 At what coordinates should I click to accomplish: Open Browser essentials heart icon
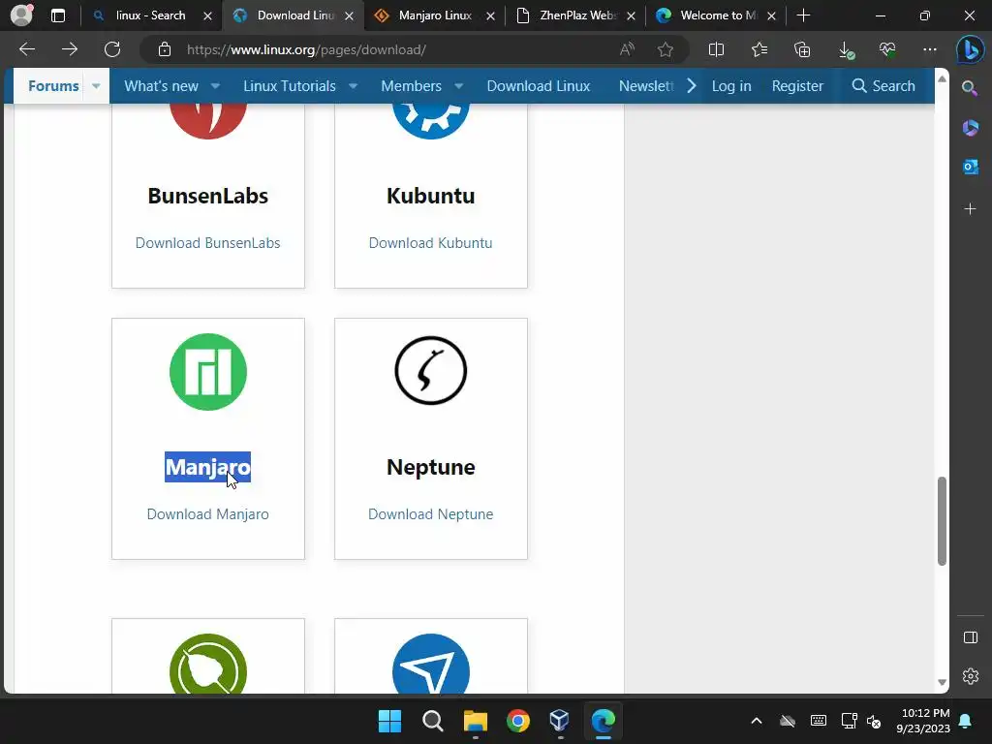887,49
